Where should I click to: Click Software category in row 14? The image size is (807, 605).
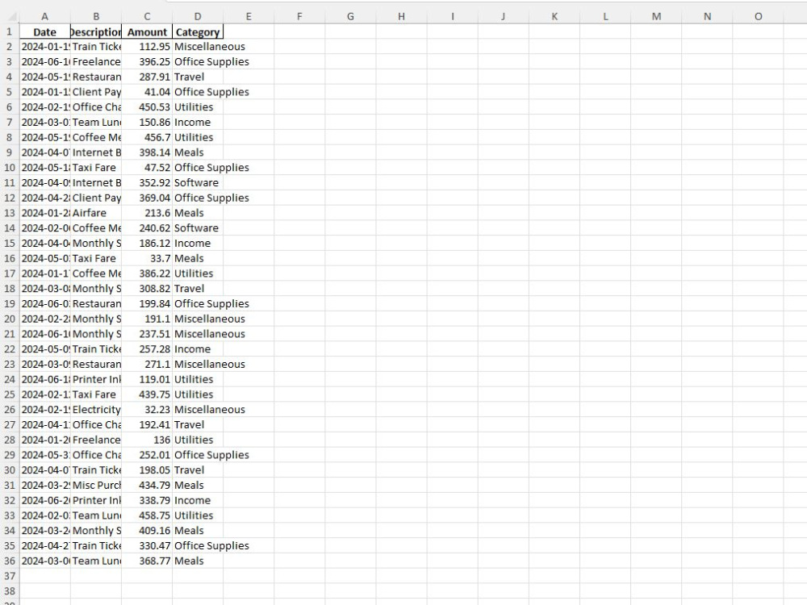coord(198,228)
